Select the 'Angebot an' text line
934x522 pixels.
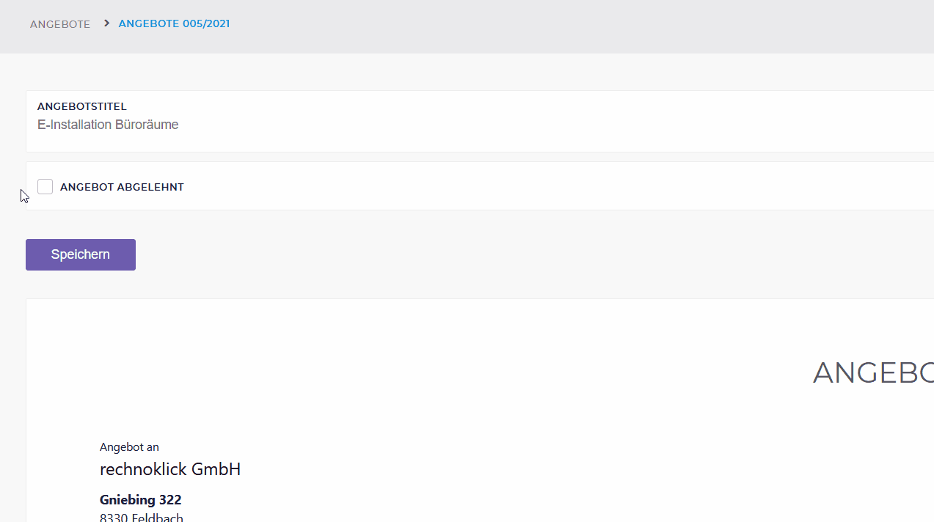[x=129, y=446]
